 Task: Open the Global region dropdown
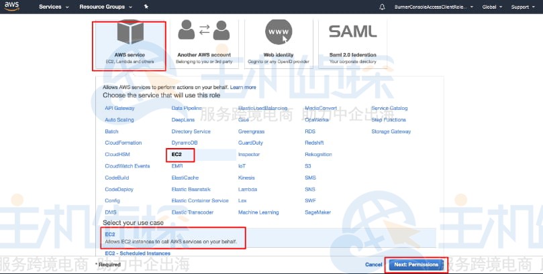493,7
